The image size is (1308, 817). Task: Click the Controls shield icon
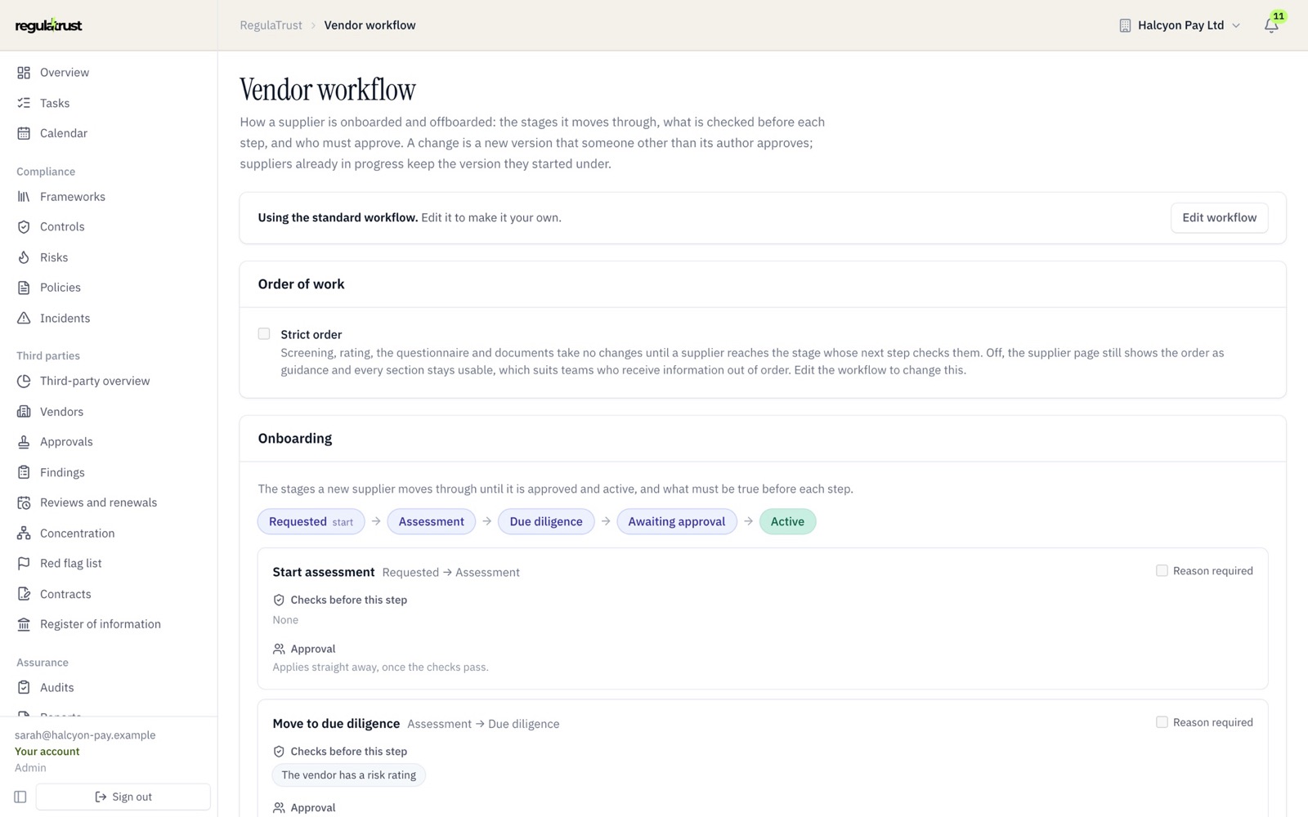[x=24, y=227]
